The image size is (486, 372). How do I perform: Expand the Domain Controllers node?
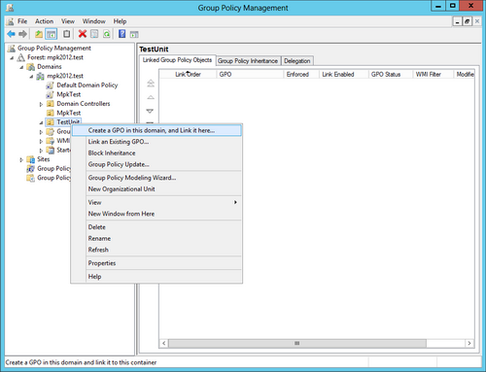pyautogui.click(x=41, y=104)
